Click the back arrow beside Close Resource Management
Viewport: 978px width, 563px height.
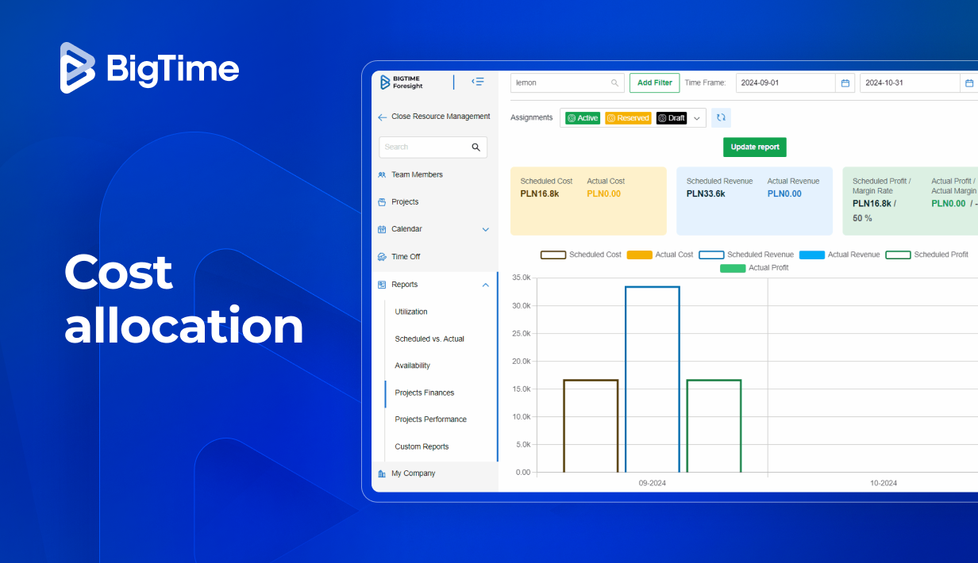382,117
